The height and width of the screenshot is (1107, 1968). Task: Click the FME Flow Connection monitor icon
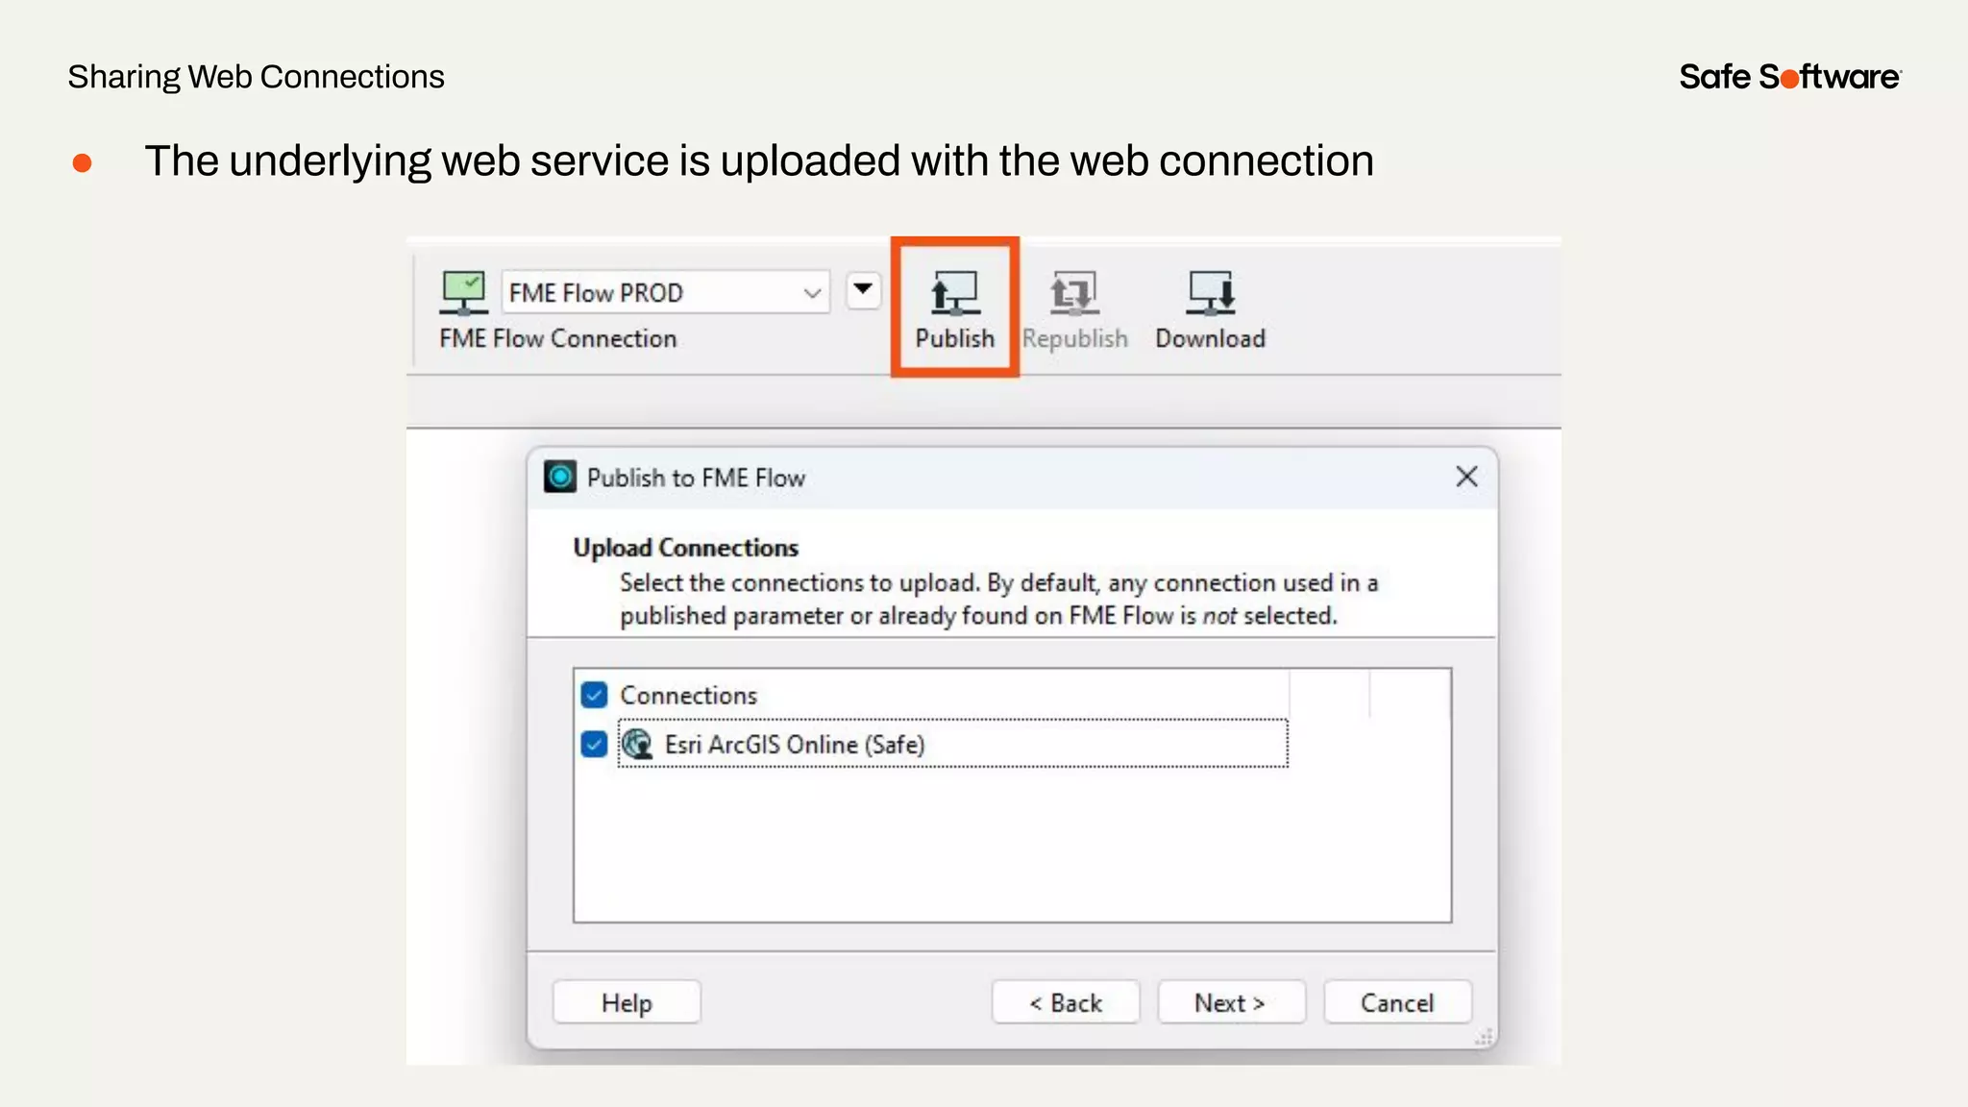[464, 292]
